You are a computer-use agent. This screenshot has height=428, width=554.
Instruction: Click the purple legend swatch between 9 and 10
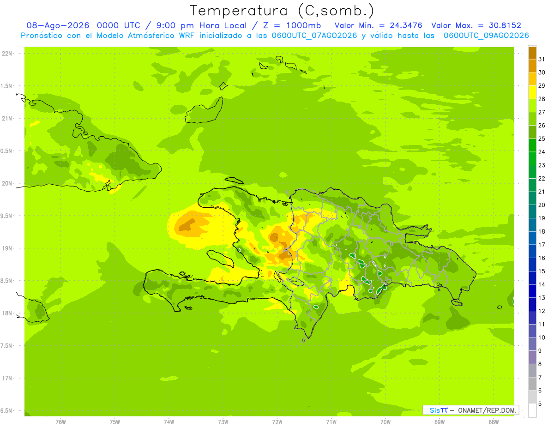click(x=532, y=344)
